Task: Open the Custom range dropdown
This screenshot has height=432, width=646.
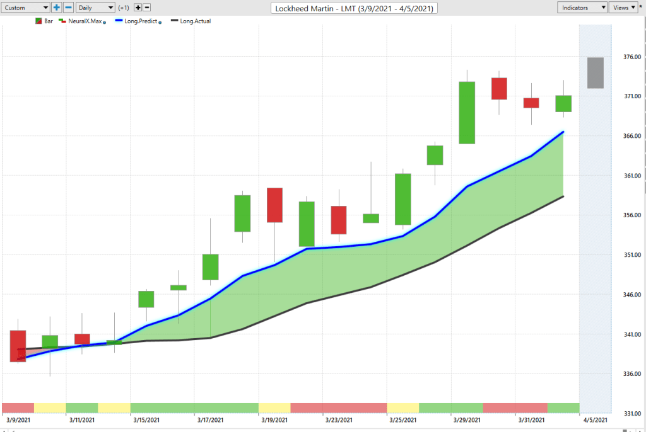Action: point(25,8)
